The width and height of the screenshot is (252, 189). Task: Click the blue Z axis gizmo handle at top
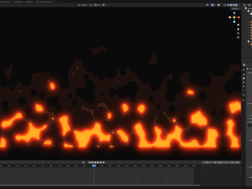pyautogui.click(x=234, y=13)
